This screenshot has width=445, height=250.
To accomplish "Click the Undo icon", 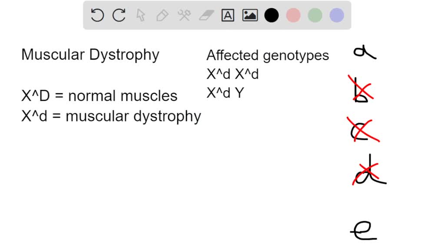I will (x=97, y=15).
